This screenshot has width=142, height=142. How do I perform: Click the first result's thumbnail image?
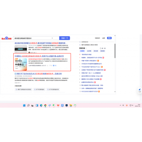(x=21, y=49)
